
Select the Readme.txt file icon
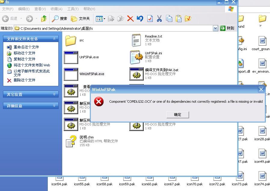tap(136, 40)
